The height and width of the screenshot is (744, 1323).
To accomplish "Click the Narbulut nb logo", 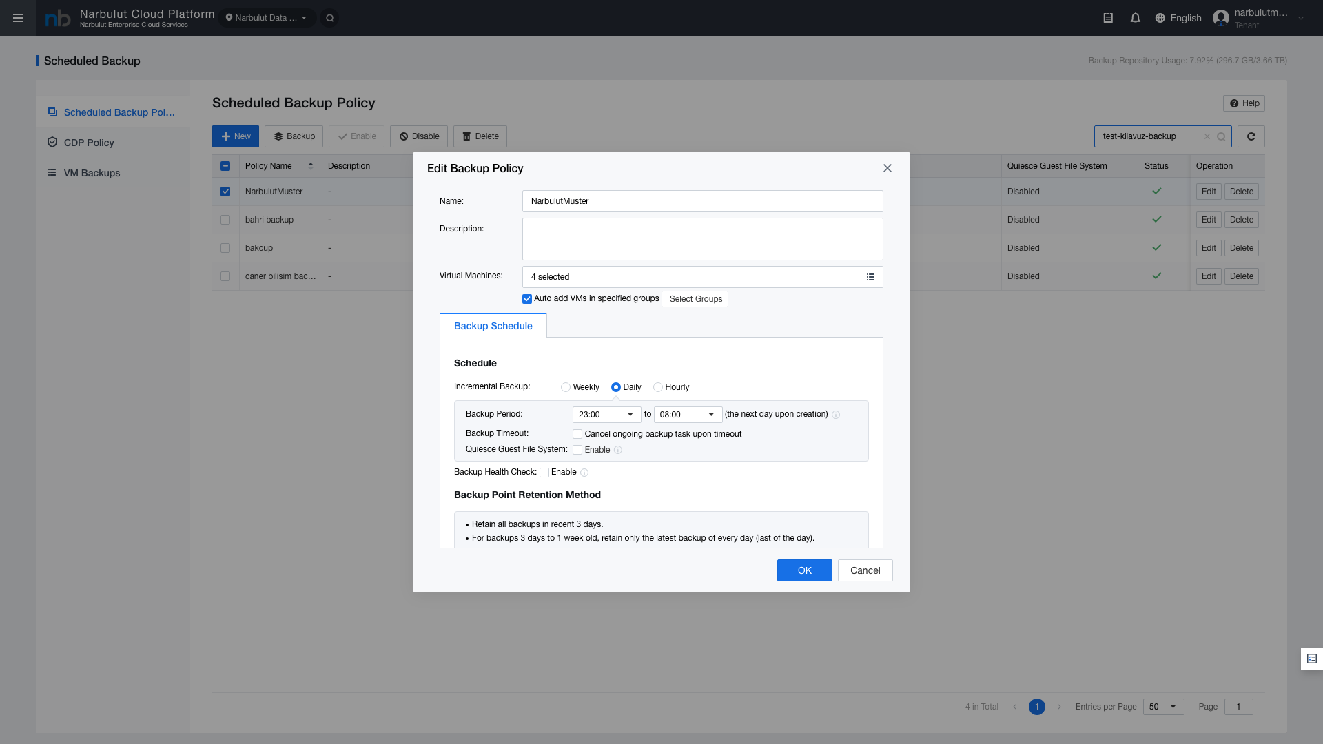I will coord(58,19).
